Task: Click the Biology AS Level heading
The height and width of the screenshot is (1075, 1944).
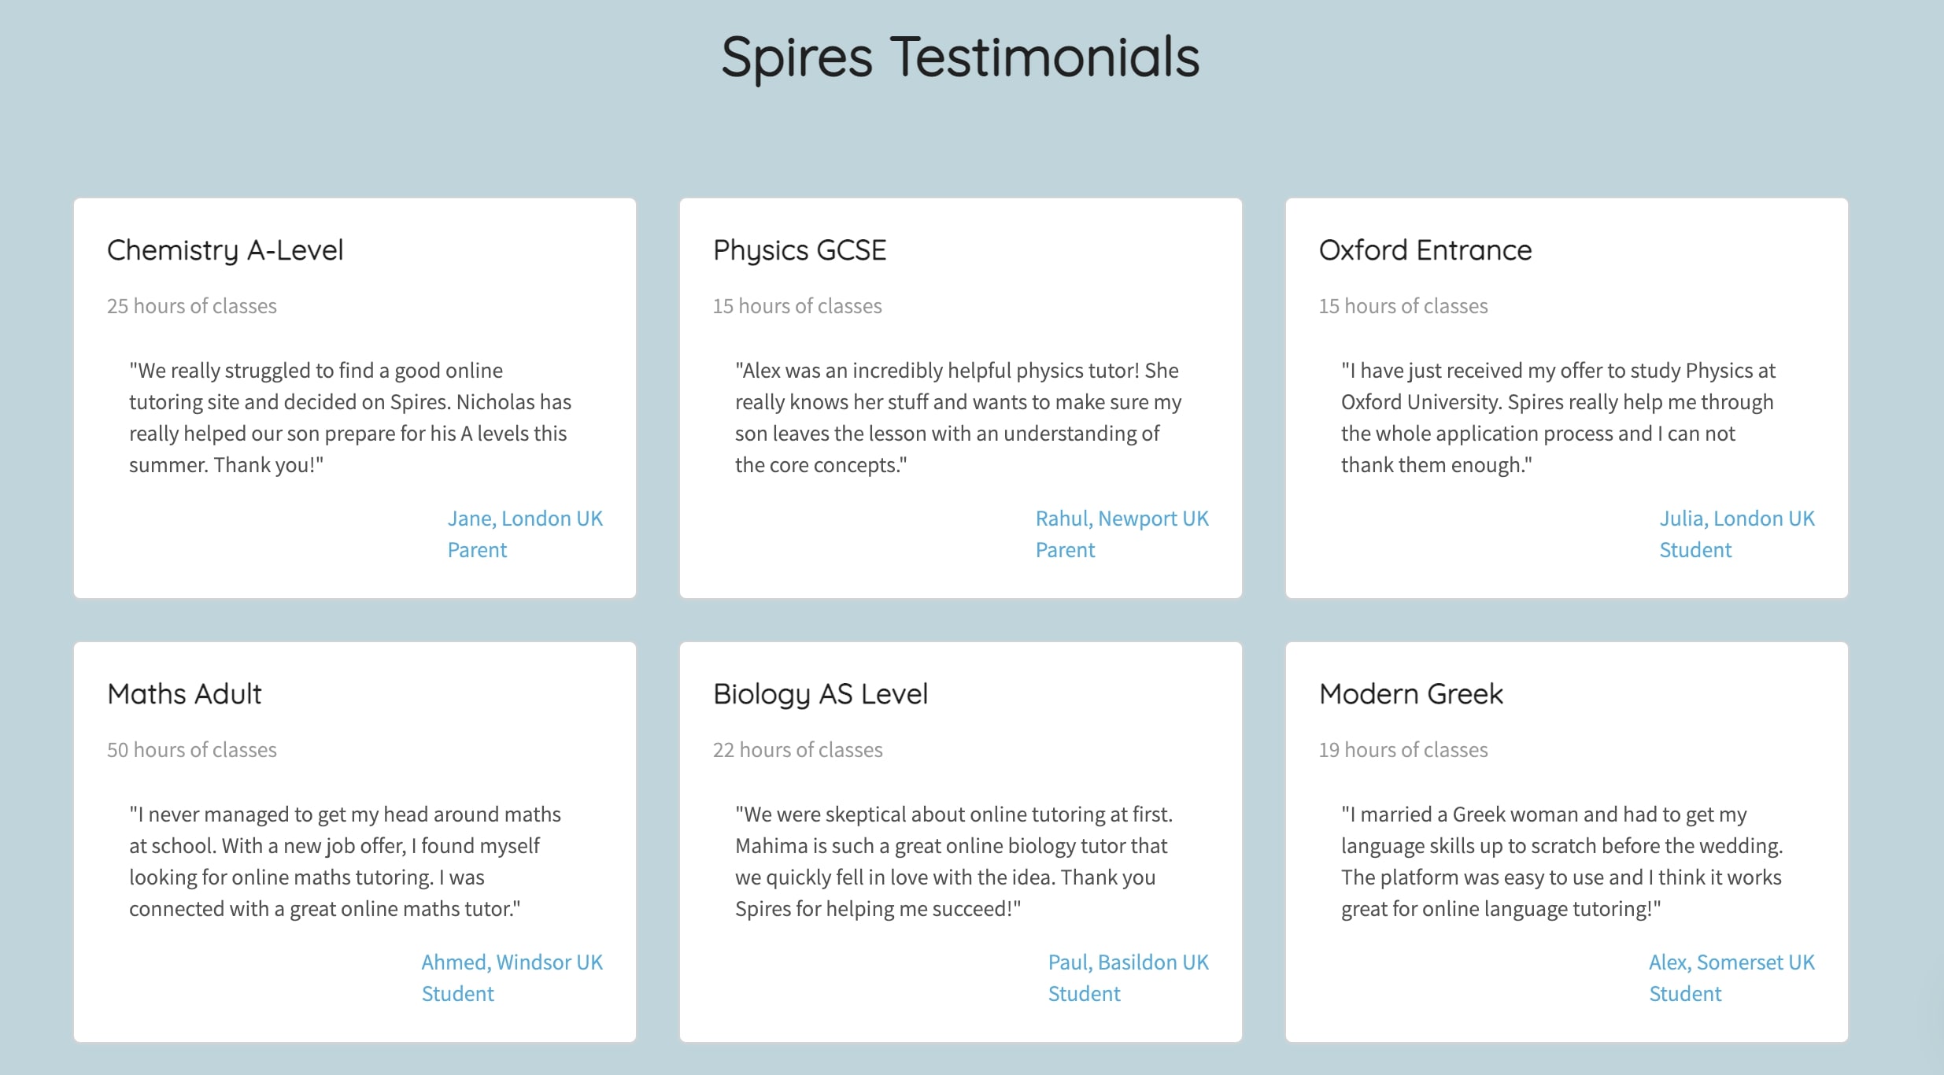Action: pos(820,694)
